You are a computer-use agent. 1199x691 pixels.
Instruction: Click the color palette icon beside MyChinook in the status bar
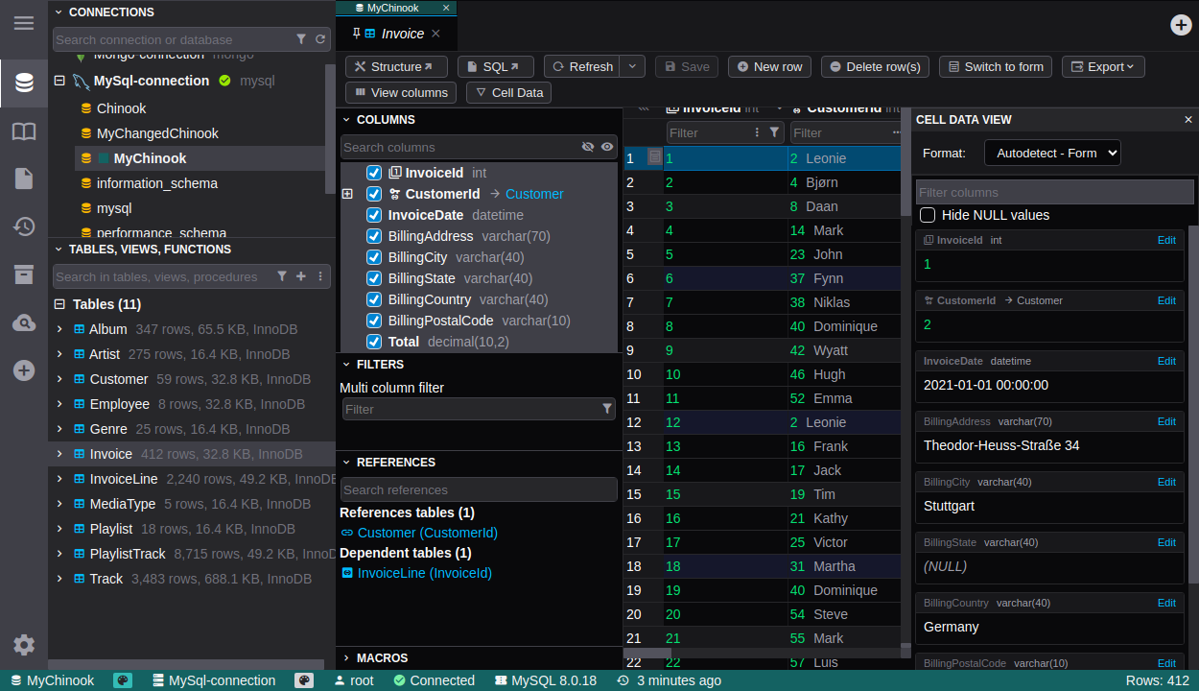[123, 680]
